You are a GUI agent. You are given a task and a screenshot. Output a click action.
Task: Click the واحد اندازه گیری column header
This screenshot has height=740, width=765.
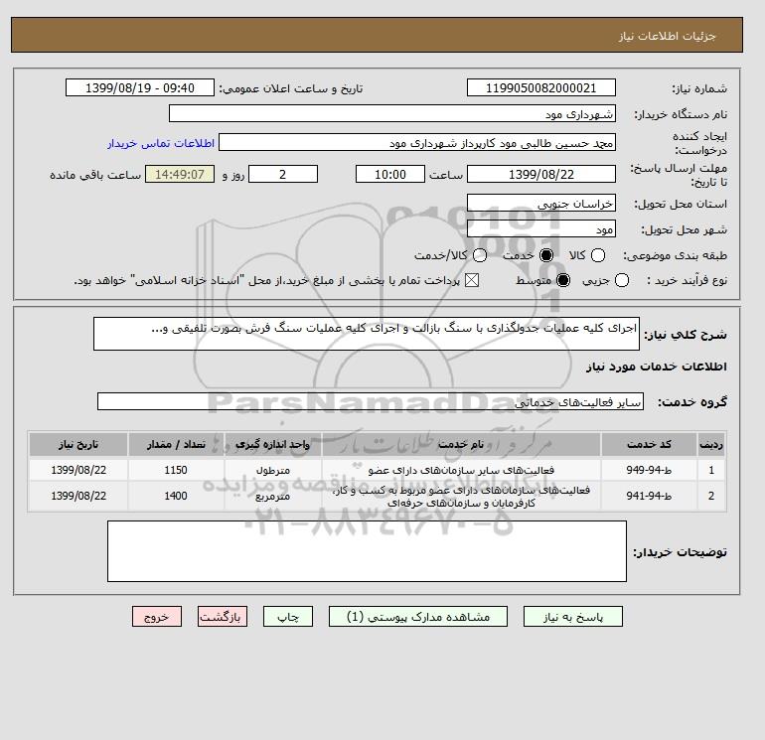click(x=273, y=444)
